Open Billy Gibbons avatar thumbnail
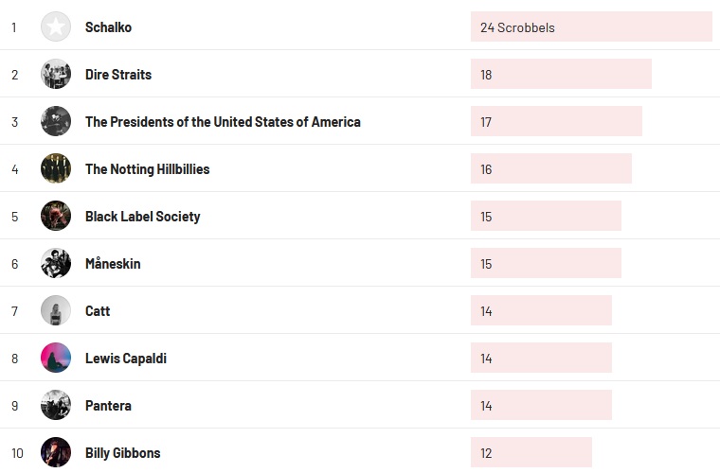This screenshot has height=473, width=720. coord(56,452)
